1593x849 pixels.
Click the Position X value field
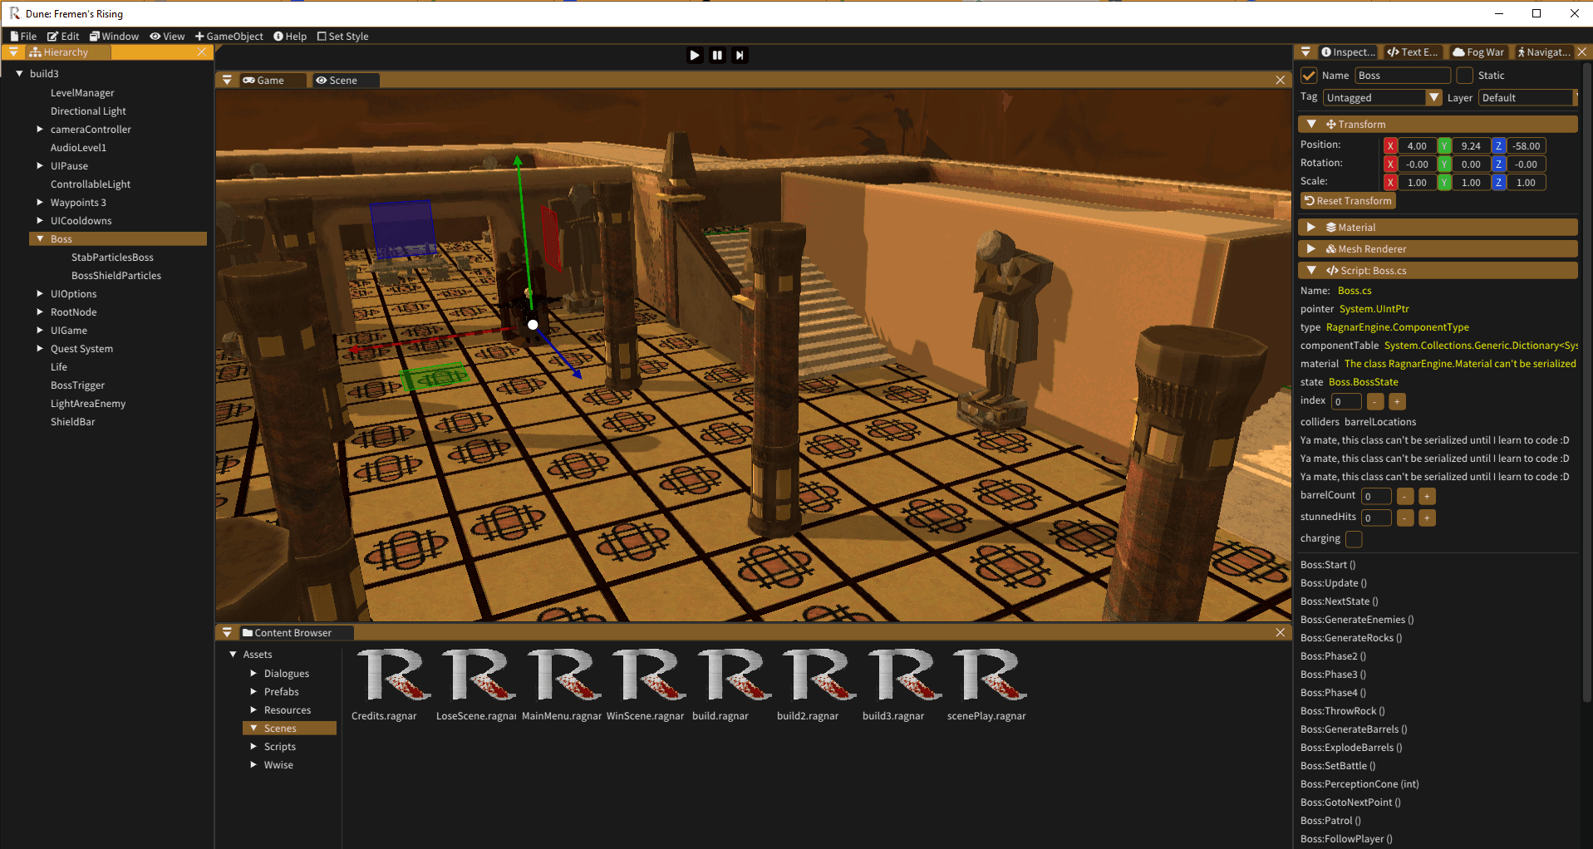click(1416, 146)
